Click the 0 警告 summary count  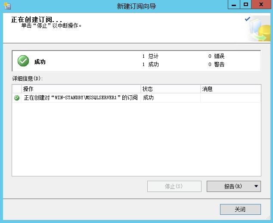217,65
